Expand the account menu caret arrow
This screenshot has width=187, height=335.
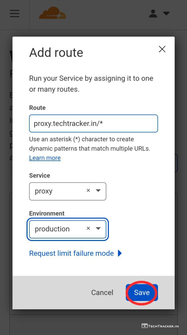(166, 13)
